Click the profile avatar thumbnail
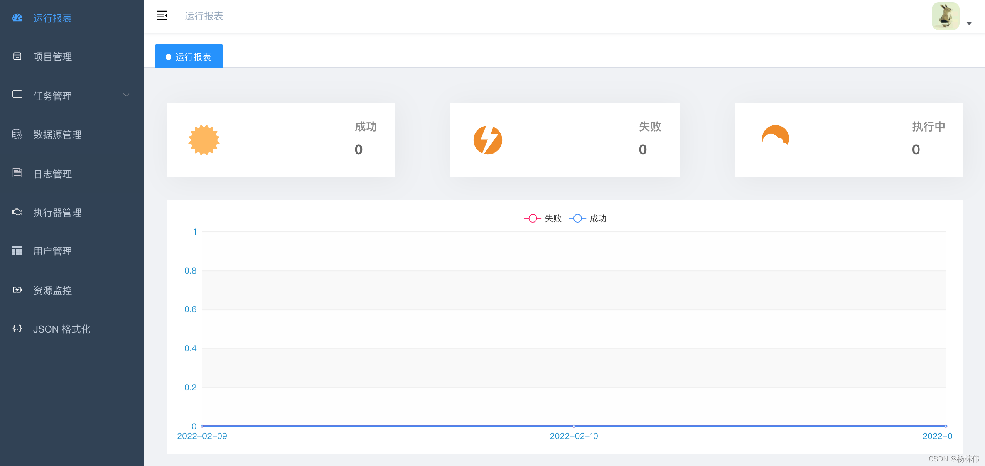Viewport: 985px width, 466px height. [945, 16]
